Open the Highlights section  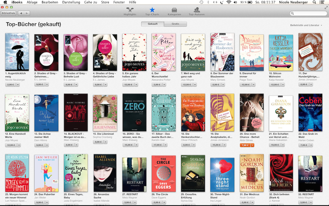point(130,11)
